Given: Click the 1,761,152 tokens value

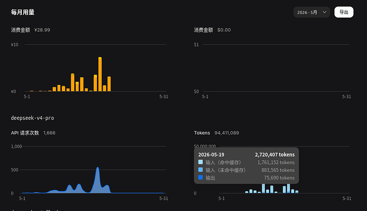Looking at the screenshot, I should [276, 163].
